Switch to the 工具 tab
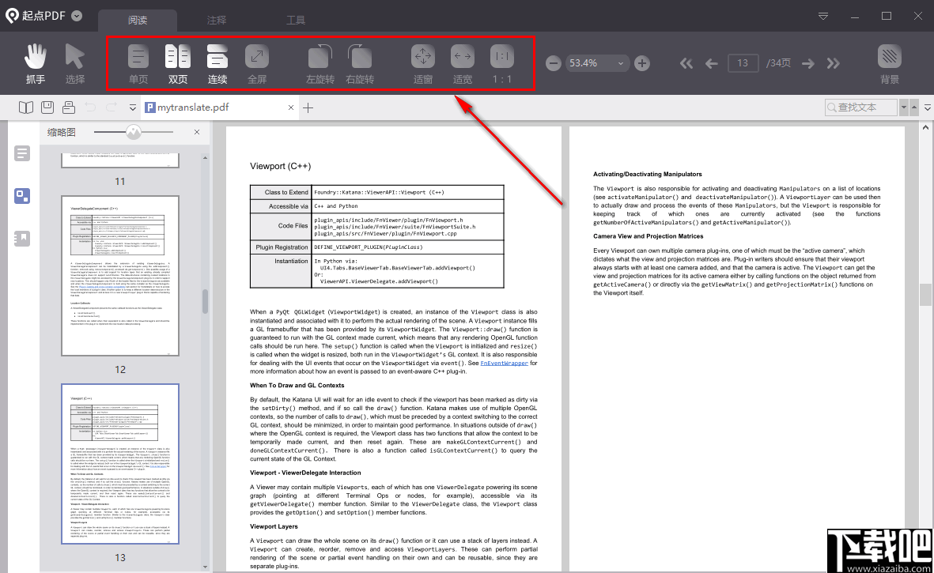The height and width of the screenshot is (573, 934). click(x=296, y=20)
